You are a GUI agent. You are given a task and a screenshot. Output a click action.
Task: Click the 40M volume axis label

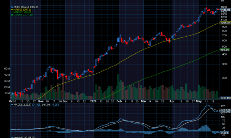(x=7, y=75)
